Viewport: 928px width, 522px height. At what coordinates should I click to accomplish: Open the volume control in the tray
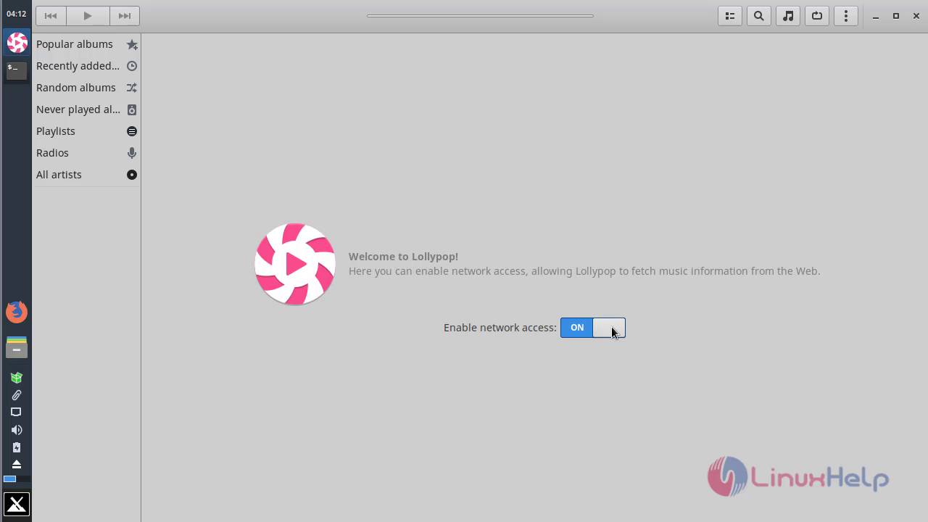click(x=16, y=430)
